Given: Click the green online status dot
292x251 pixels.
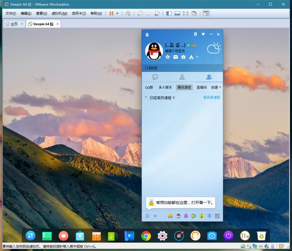Looking at the screenshot, I should [188, 45].
